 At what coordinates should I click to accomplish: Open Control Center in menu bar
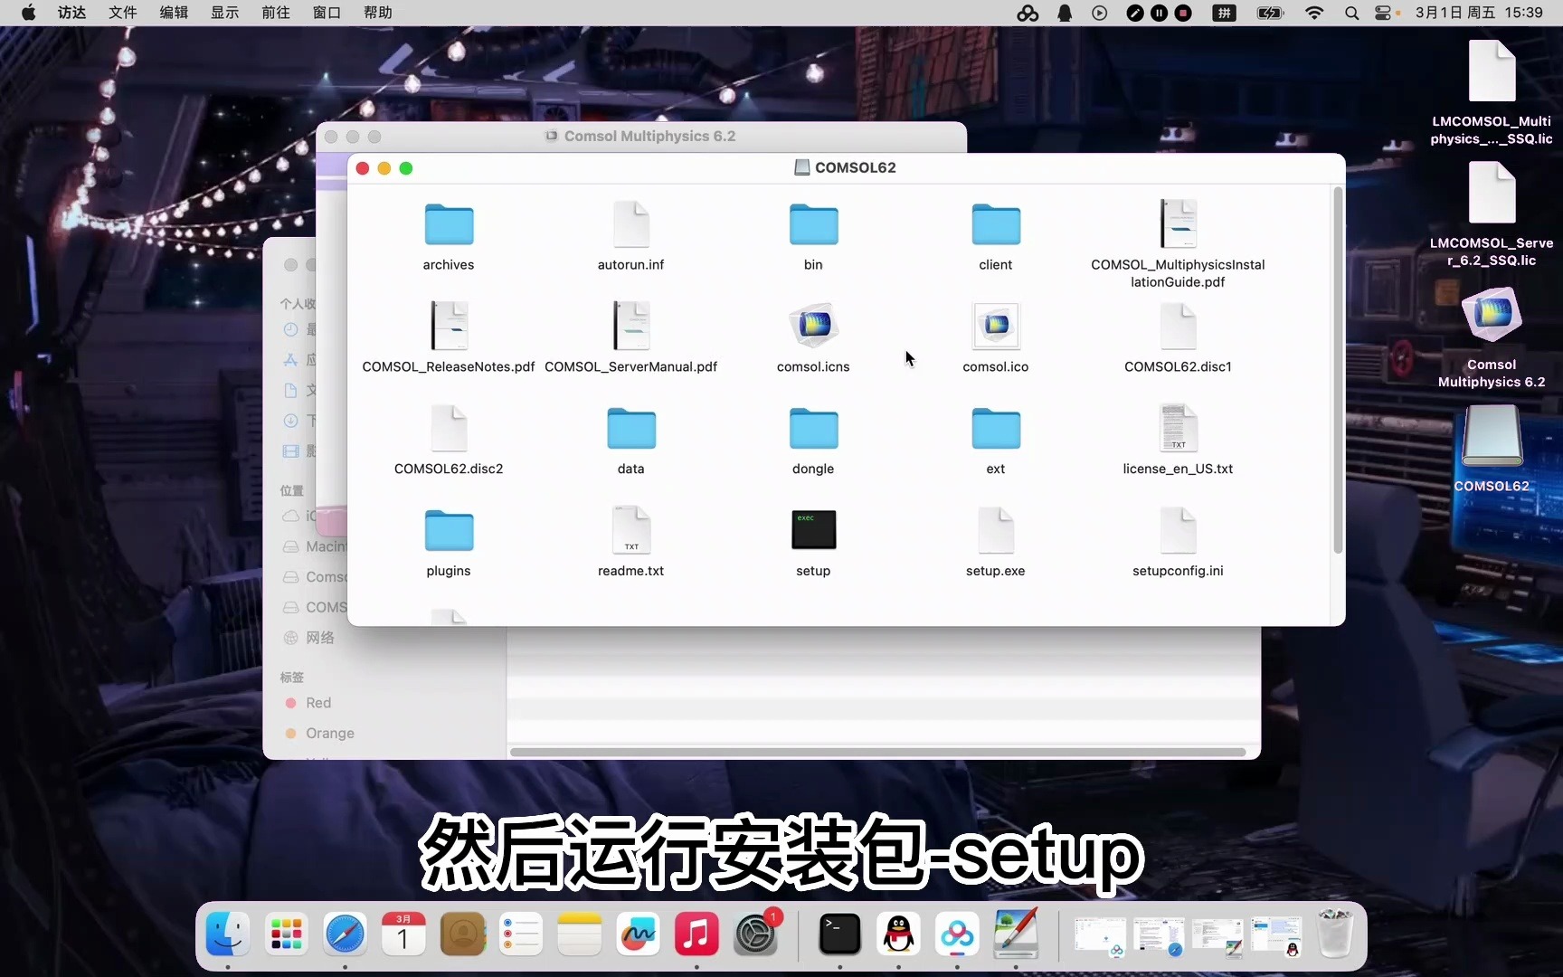click(x=1384, y=13)
